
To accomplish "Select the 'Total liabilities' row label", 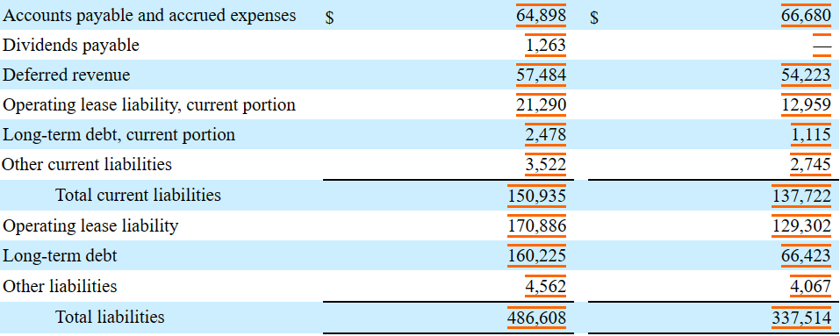I will click(110, 318).
